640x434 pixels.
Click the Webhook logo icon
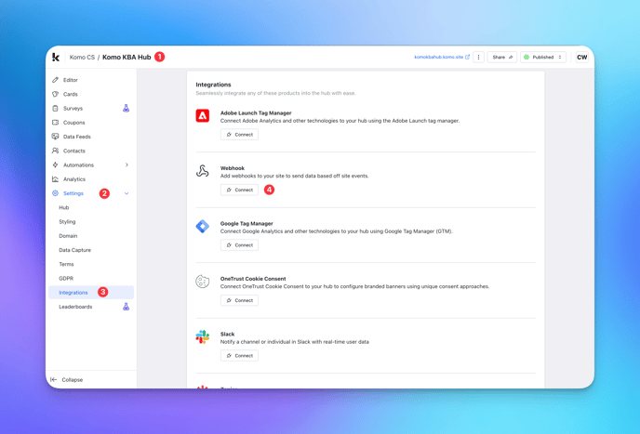tap(203, 171)
